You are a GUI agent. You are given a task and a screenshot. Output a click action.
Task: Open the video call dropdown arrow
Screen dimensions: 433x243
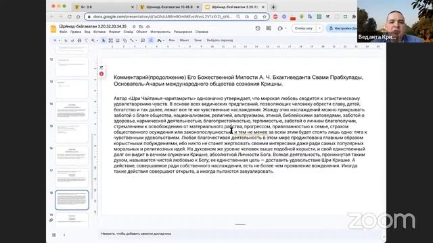point(286,28)
